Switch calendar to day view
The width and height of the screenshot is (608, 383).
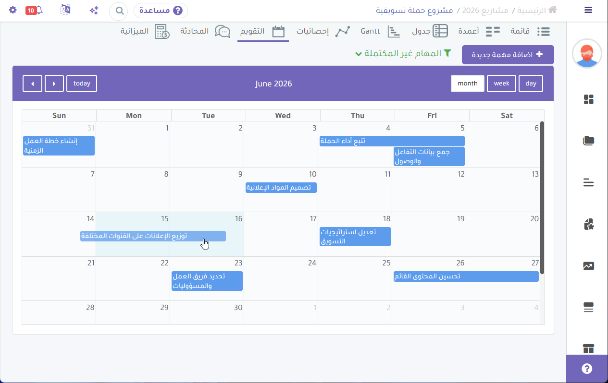tap(531, 84)
